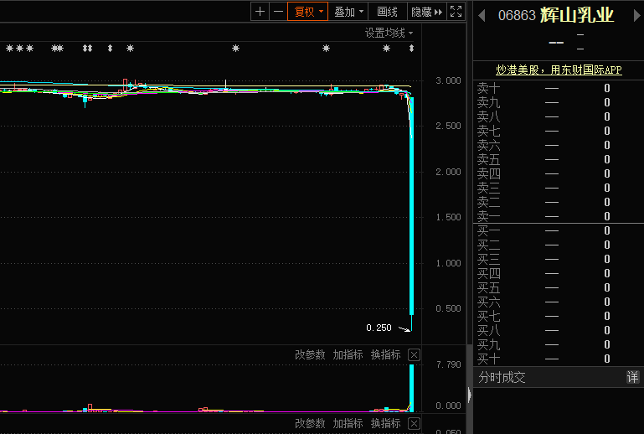Open 详 details for 分时成交

point(632,378)
